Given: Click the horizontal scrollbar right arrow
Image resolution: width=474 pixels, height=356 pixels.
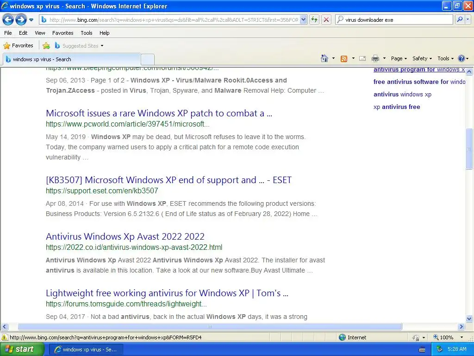Looking at the screenshot, I should 461,327.
